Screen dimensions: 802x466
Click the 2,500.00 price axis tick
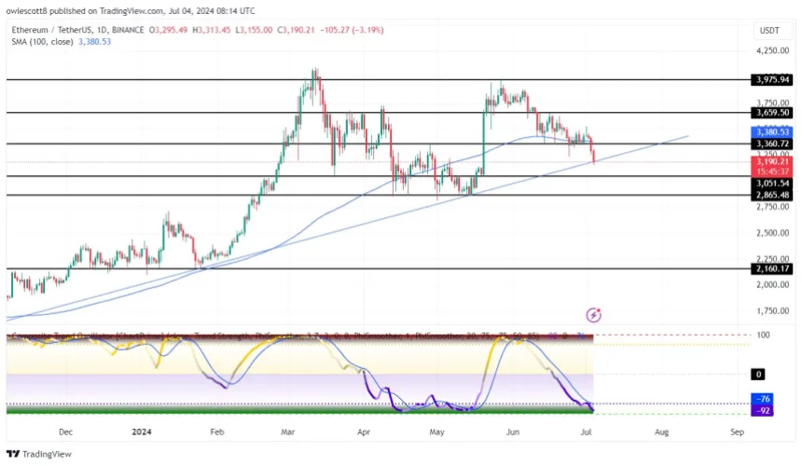773,233
